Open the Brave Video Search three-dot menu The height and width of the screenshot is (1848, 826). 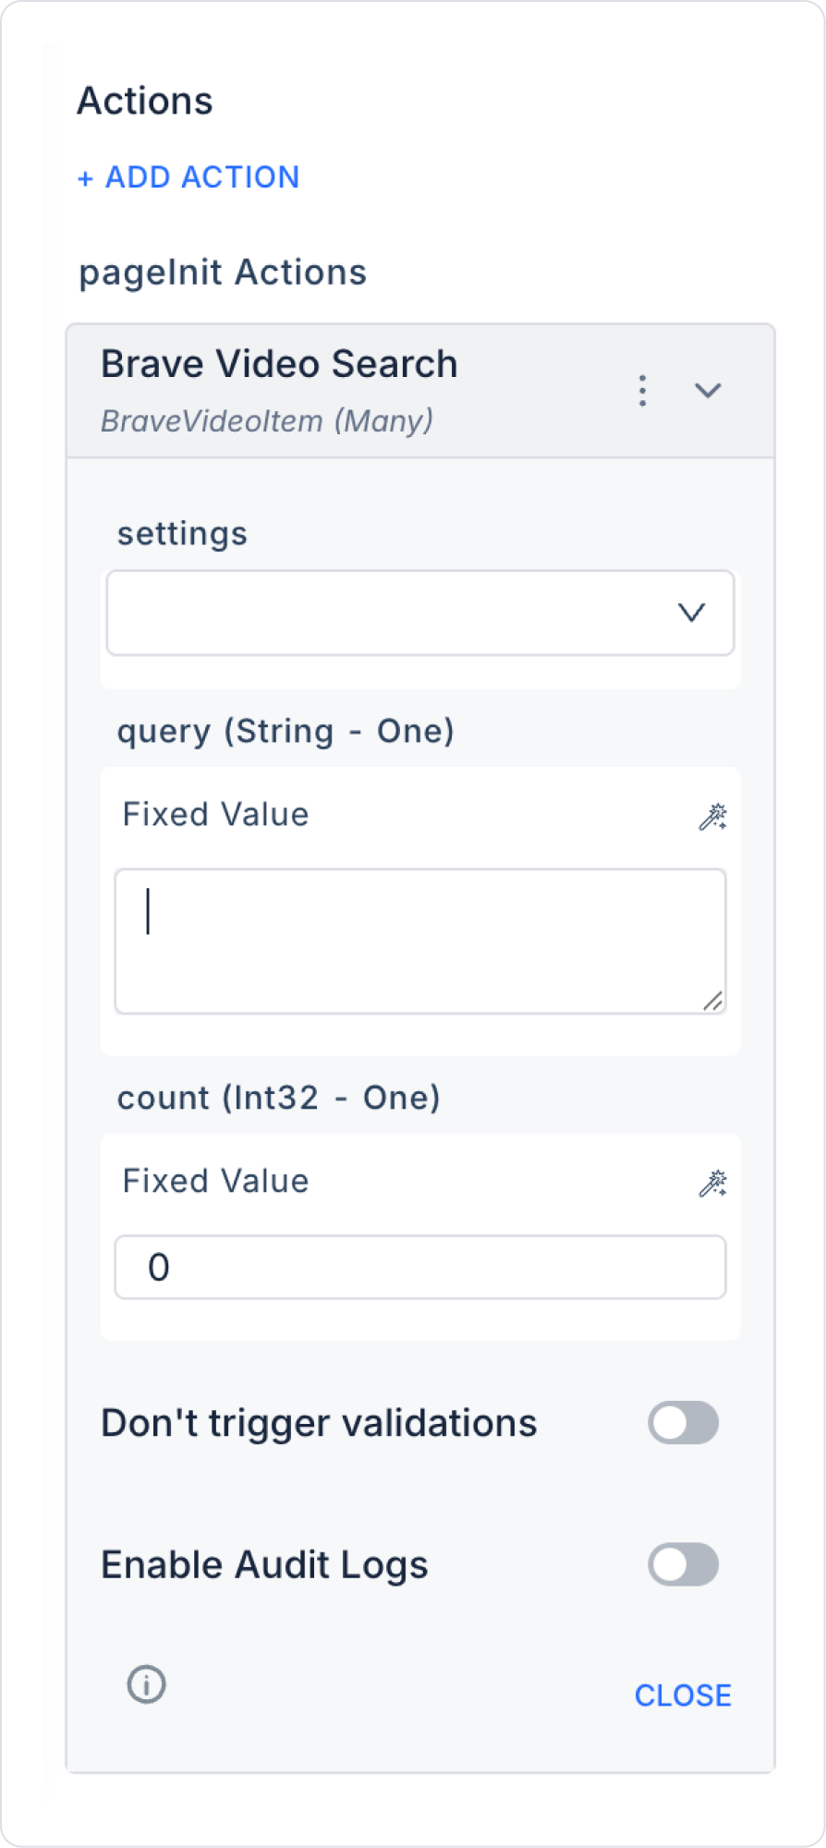click(x=642, y=391)
